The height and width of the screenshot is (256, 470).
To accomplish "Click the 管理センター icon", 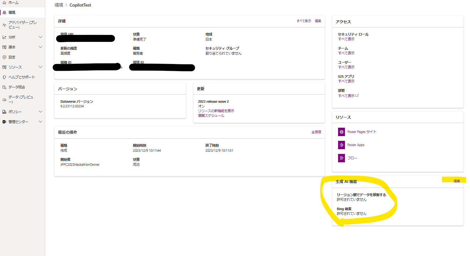I will pos(4,122).
